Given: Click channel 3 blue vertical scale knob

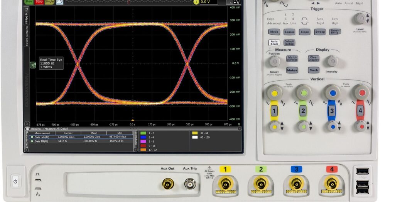Looking at the screenshot, I should click(x=333, y=92).
